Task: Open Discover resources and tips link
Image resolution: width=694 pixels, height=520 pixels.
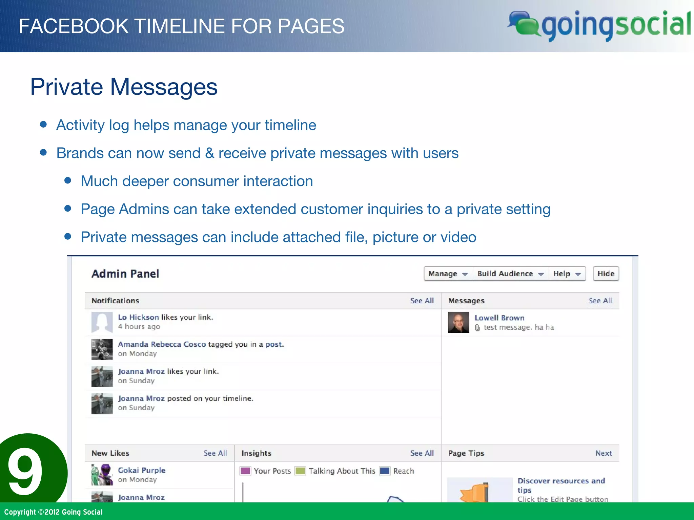Action: [x=561, y=485]
